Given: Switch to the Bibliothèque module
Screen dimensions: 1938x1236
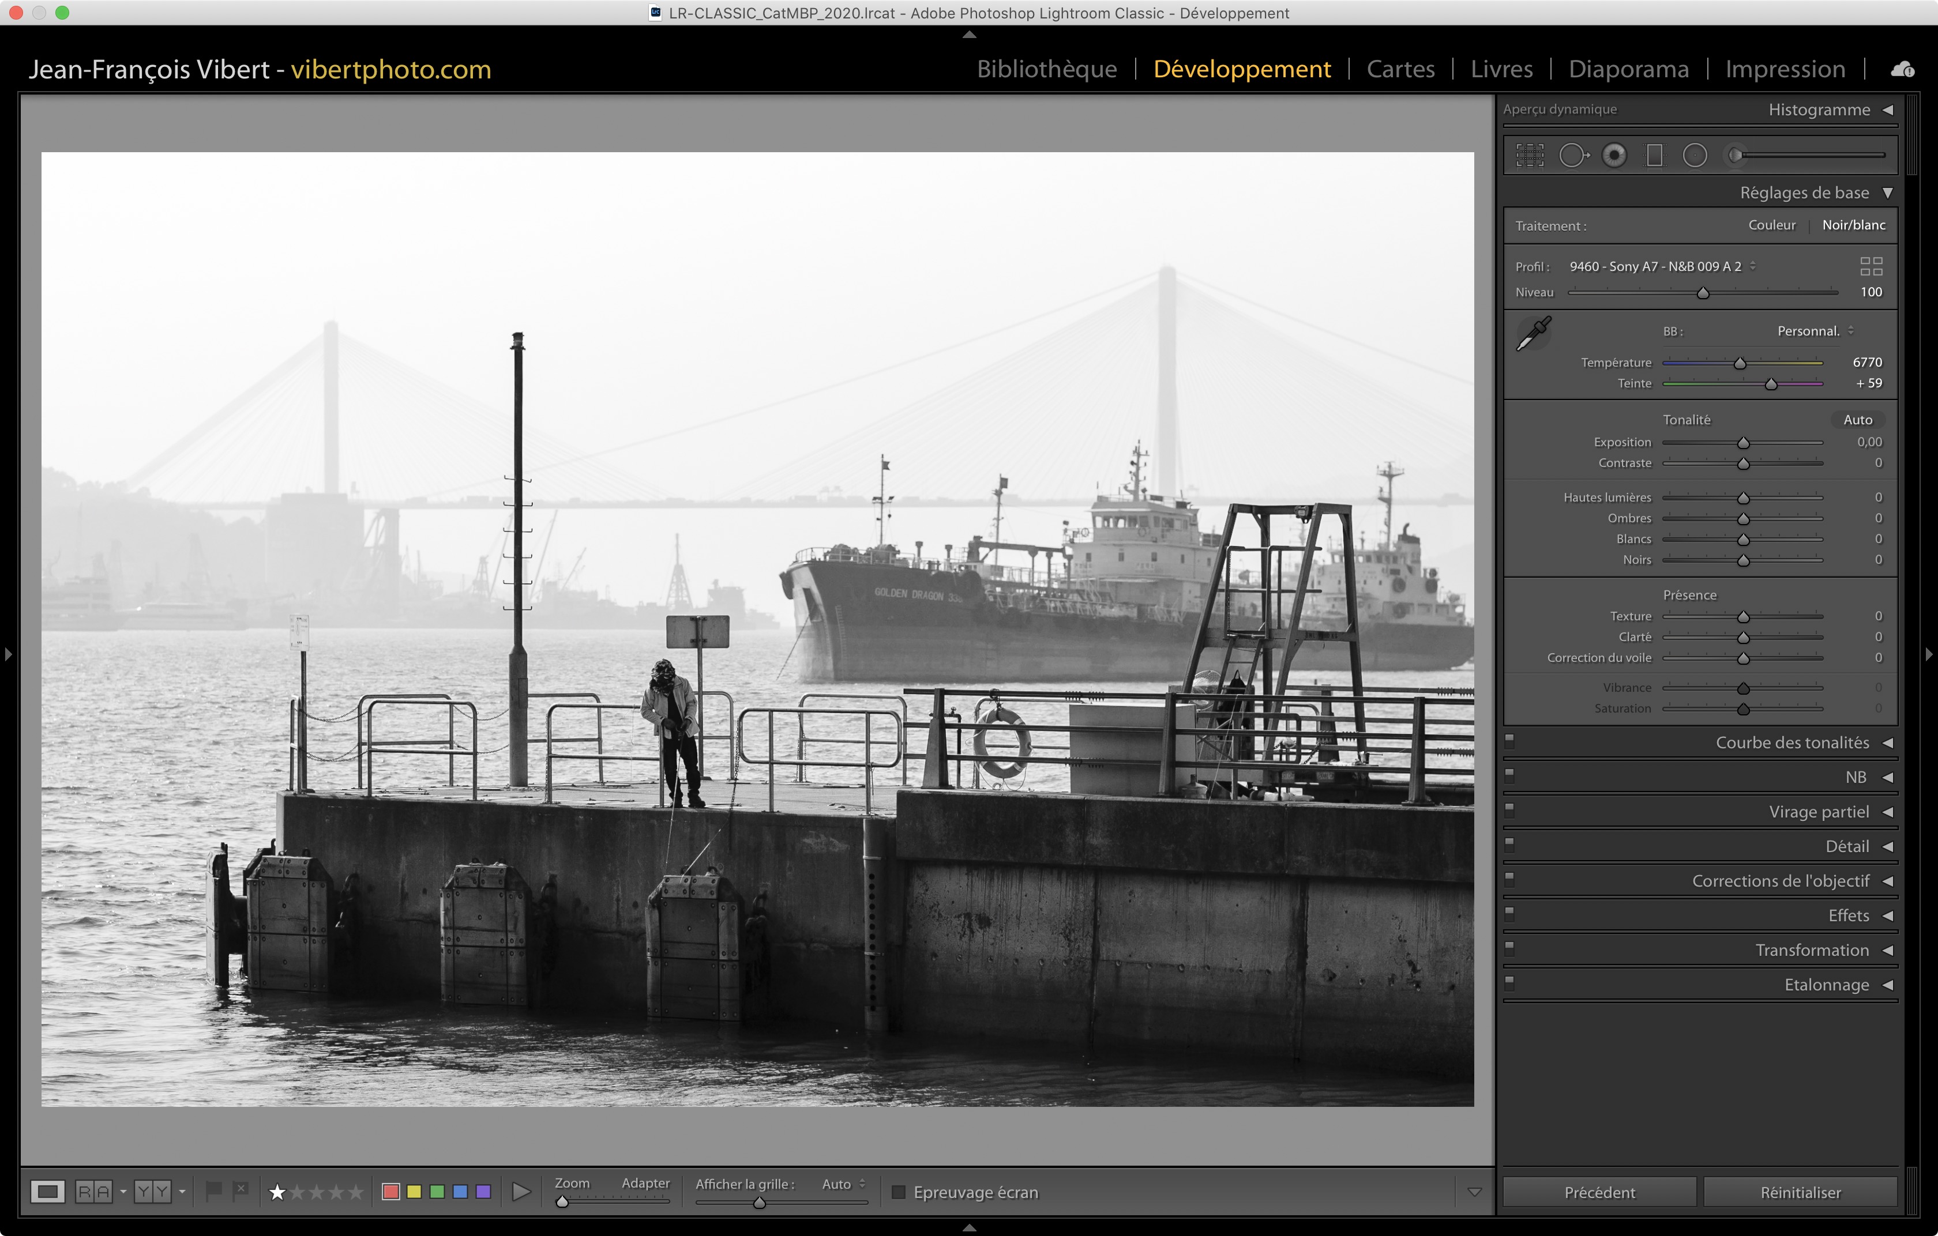Looking at the screenshot, I should [x=1046, y=69].
